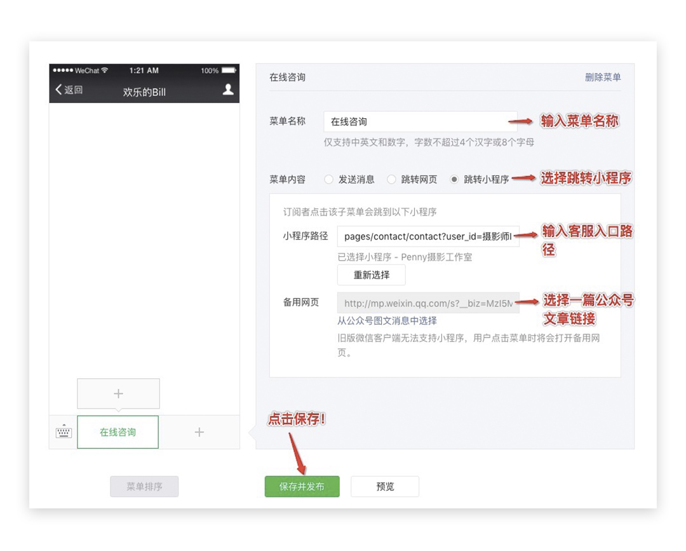
Task: Add submenu with plus above 在线咨询
Action: pos(118,394)
